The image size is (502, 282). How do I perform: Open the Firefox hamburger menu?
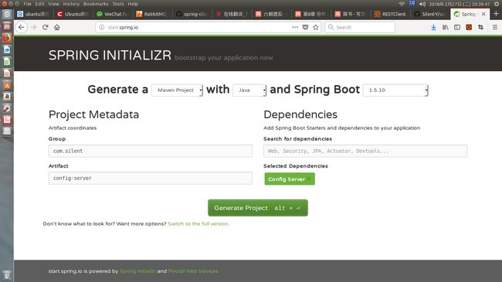(x=495, y=27)
